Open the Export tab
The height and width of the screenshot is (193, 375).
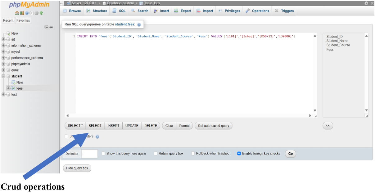point(183,11)
